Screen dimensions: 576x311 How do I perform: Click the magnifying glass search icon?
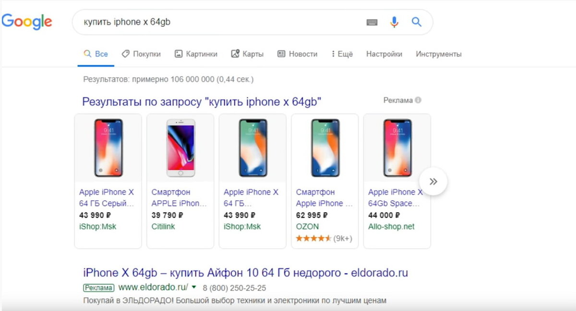(x=416, y=22)
